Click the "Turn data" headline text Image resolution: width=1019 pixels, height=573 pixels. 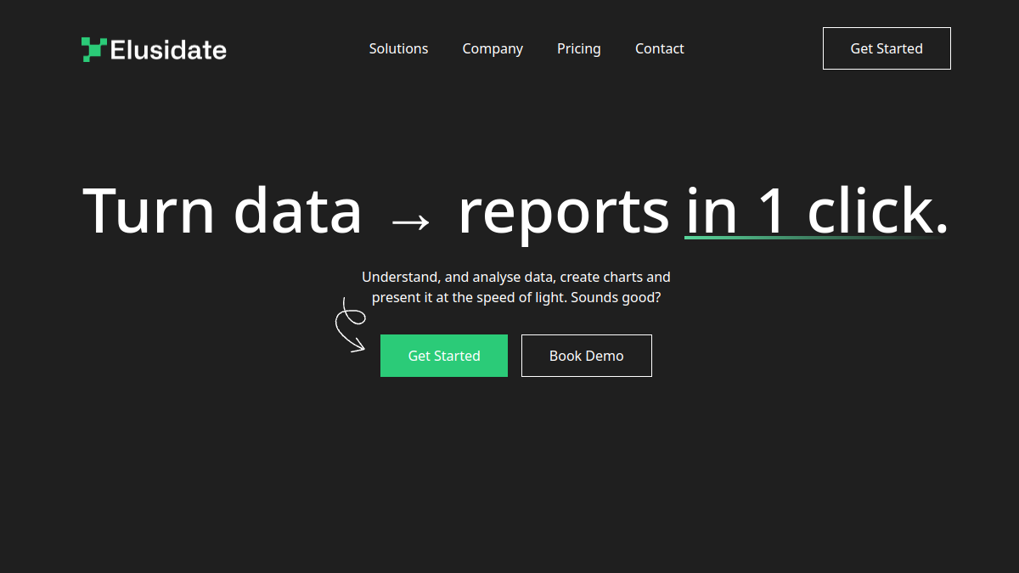(x=222, y=211)
